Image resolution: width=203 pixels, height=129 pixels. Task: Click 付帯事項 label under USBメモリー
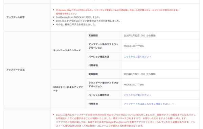click(x=93, y=104)
